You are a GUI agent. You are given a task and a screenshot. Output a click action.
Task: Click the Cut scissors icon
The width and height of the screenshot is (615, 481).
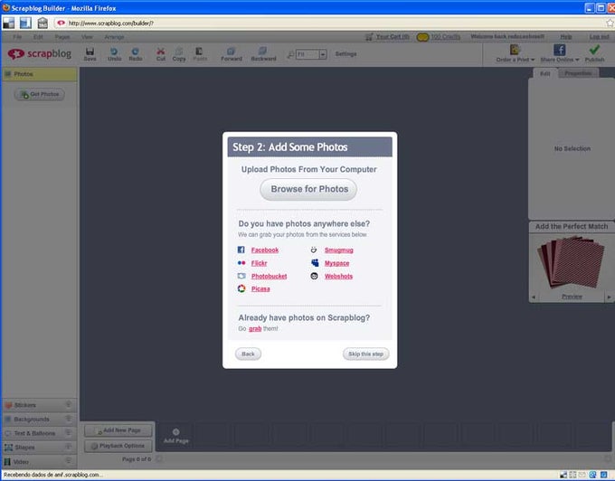[x=161, y=52]
